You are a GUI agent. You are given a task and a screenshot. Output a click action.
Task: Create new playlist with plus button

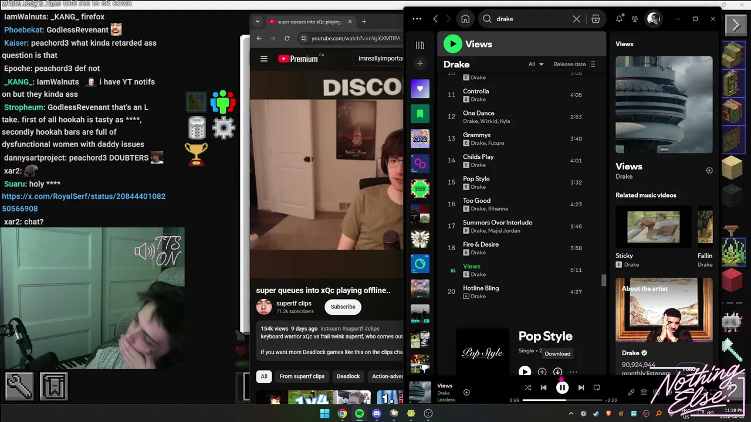pyautogui.click(x=420, y=63)
